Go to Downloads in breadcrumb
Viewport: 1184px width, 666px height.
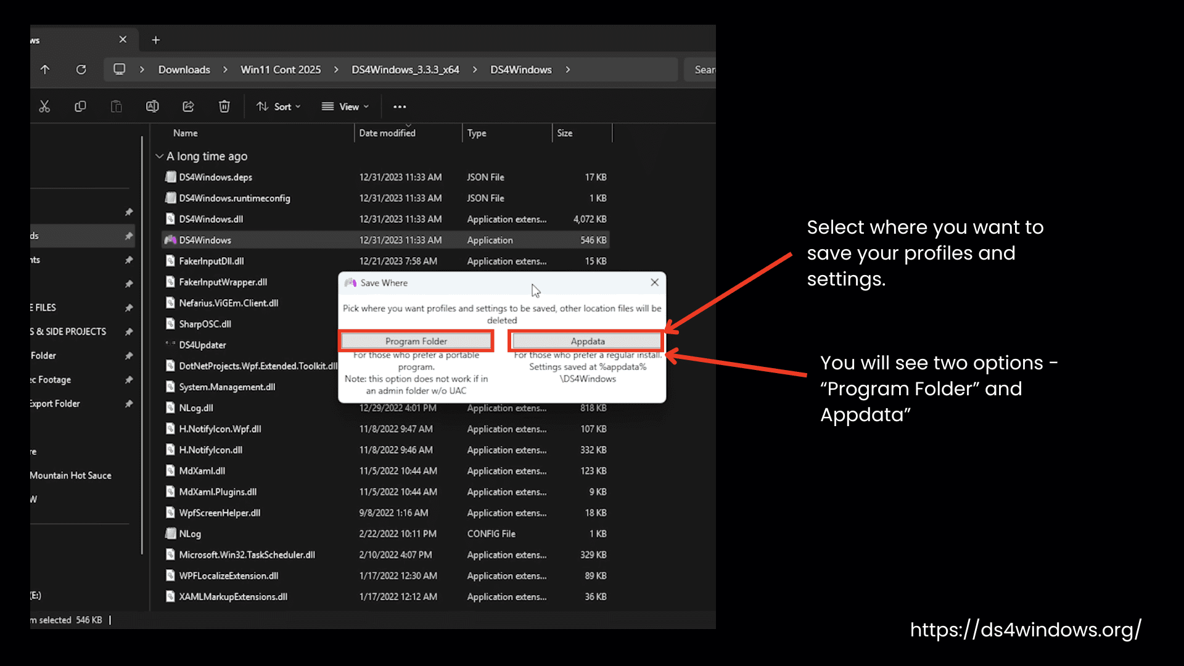pyautogui.click(x=184, y=70)
